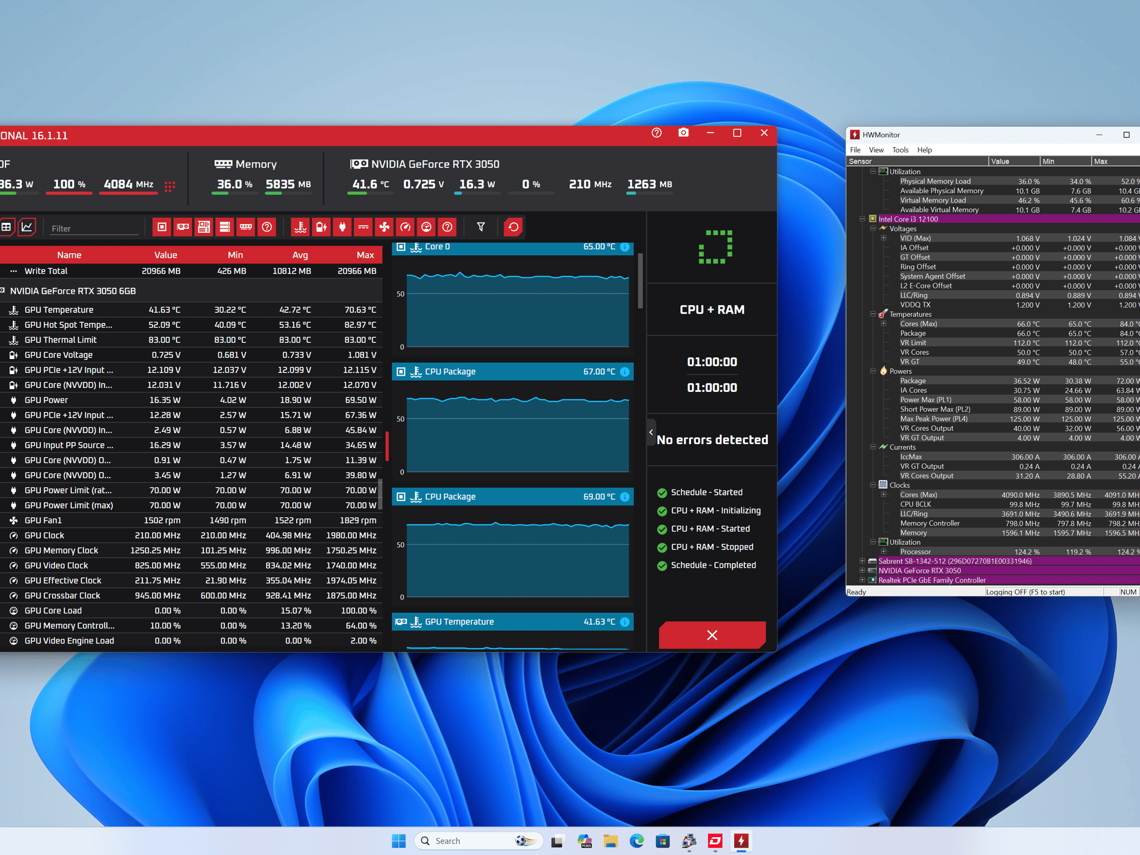
Task: Switch to the table view icon in OCCT toolbar
Action: click(6, 227)
